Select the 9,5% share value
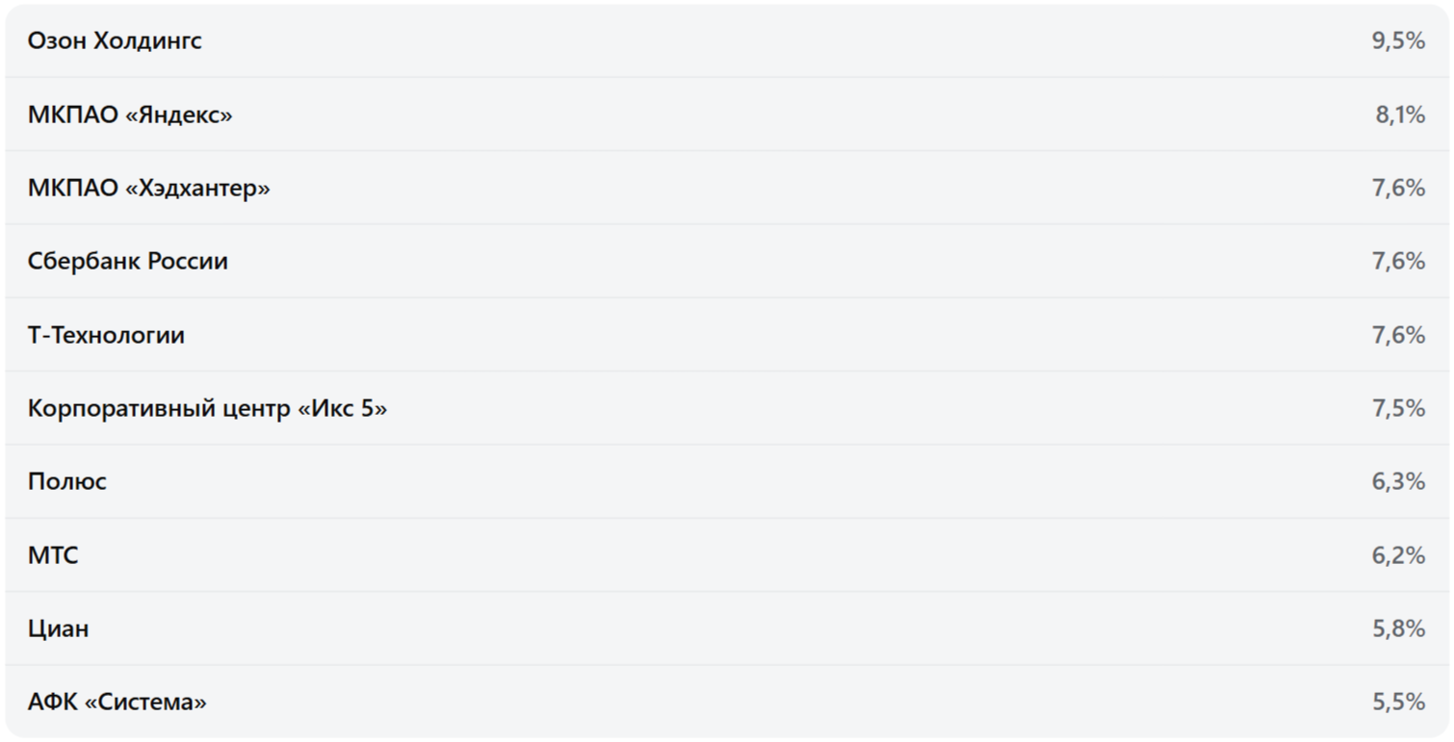This screenshot has height=742, width=1454. tap(1398, 41)
